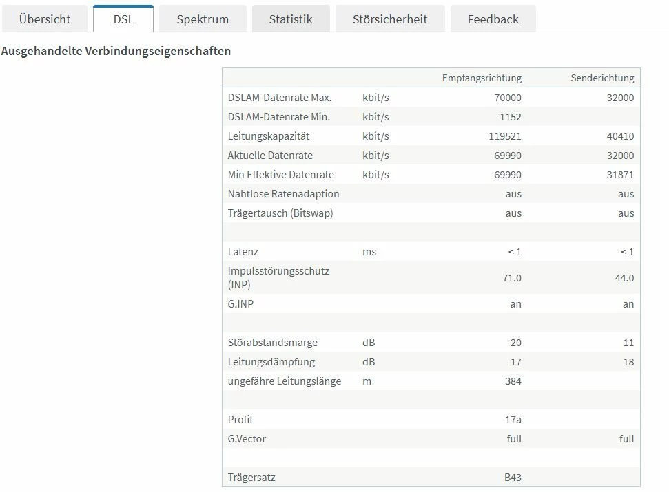Screen dimensions: 669x492
Task: Open the Übersicht tab
Action: click(45, 19)
